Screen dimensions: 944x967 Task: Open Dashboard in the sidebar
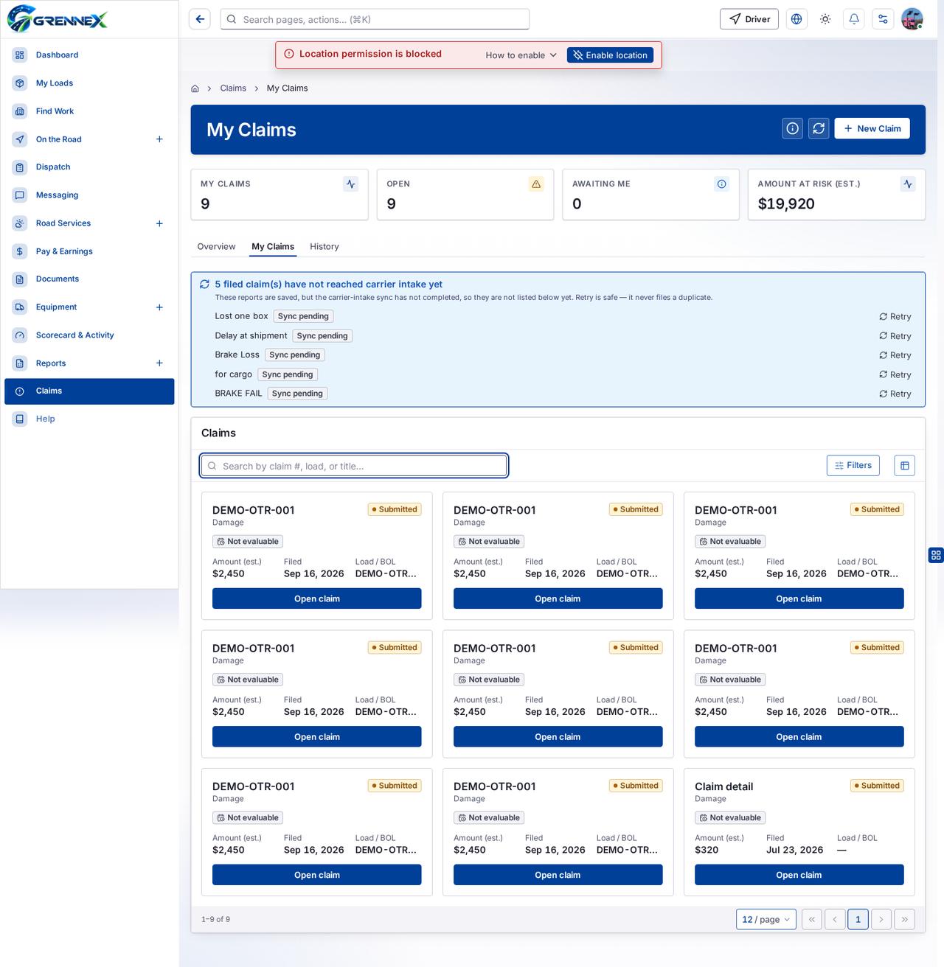(x=89, y=55)
